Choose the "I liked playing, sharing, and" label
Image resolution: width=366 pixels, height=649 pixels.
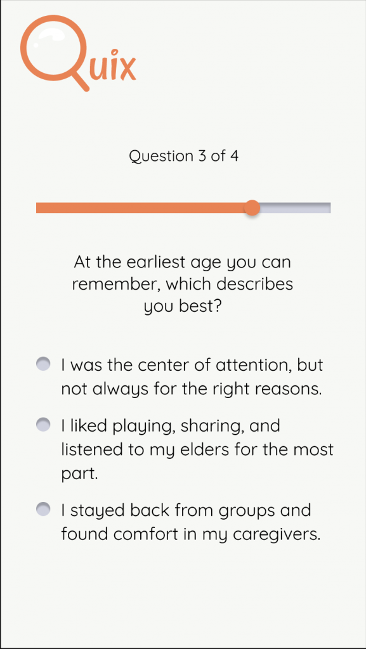pyautogui.click(x=171, y=426)
